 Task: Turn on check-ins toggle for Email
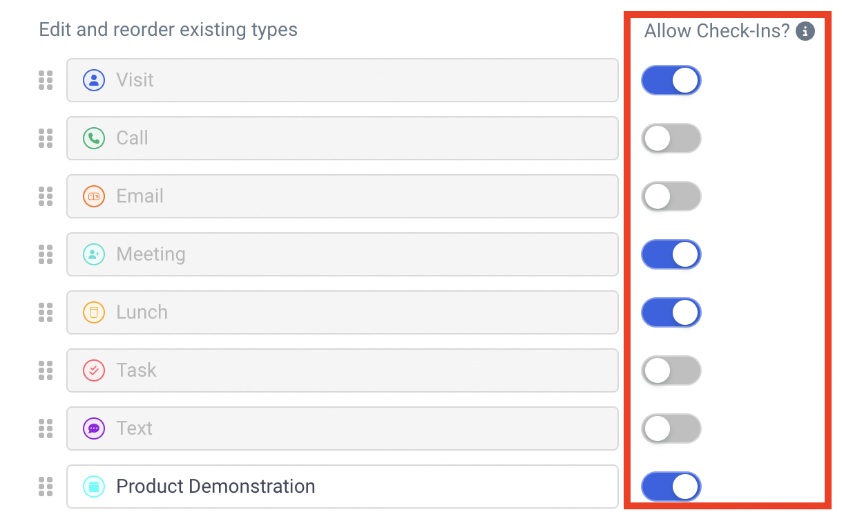(671, 196)
